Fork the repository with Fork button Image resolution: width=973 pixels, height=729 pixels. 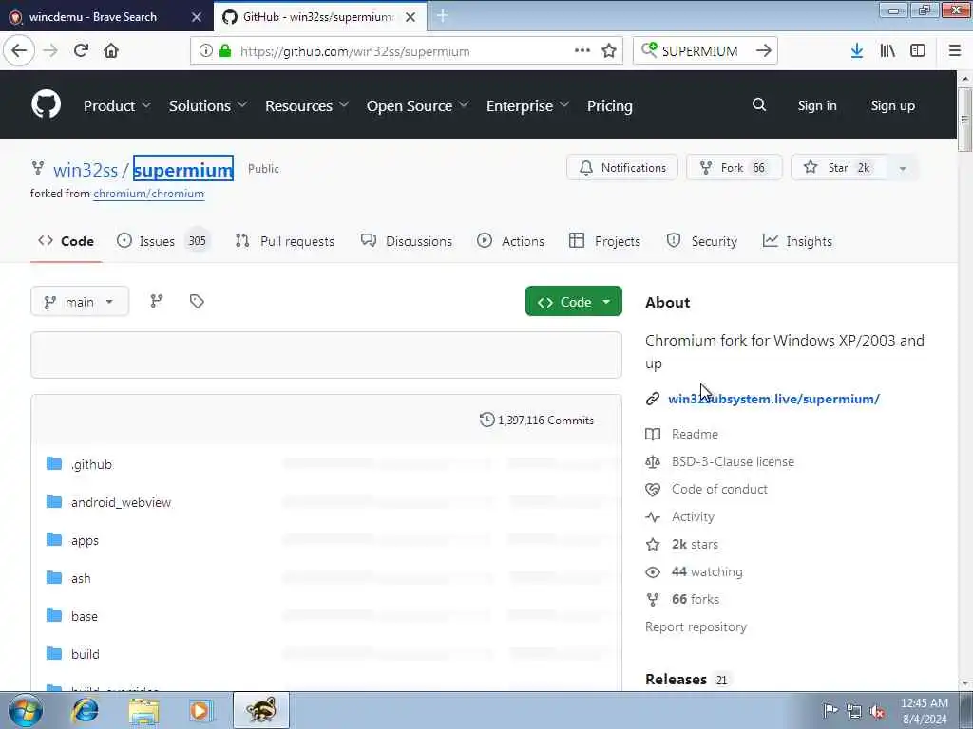coord(735,168)
